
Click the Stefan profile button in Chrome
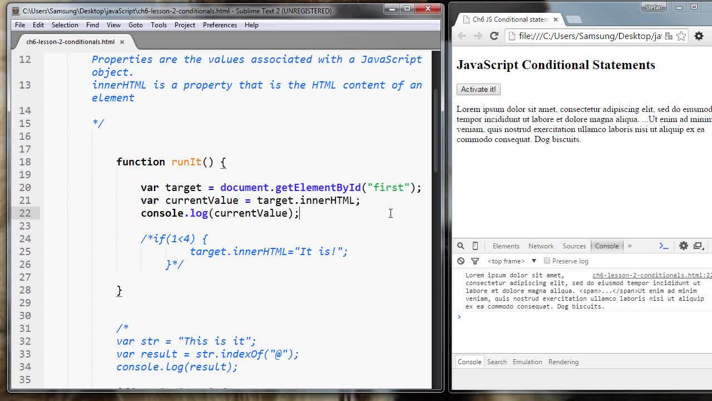click(654, 7)
